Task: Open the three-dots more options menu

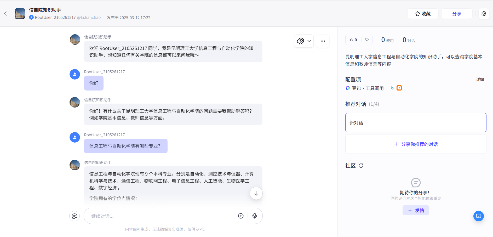Action: pyautogui.click(x=323, y=41)
